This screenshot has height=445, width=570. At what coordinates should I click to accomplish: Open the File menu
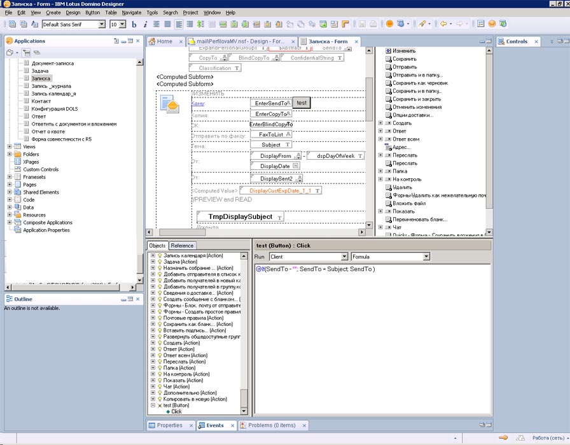point(8,12)
